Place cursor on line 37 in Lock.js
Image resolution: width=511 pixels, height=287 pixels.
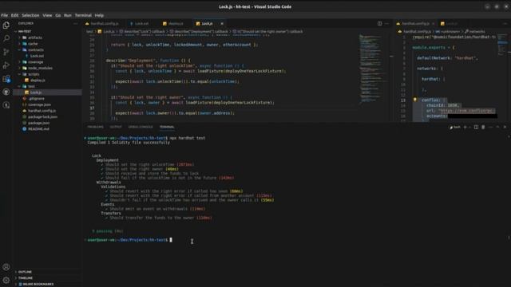[228, 108]
